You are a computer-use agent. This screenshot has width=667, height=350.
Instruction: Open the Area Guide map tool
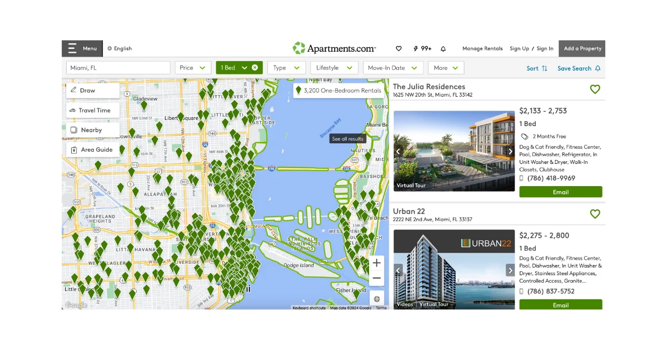[x=92, y=149]
